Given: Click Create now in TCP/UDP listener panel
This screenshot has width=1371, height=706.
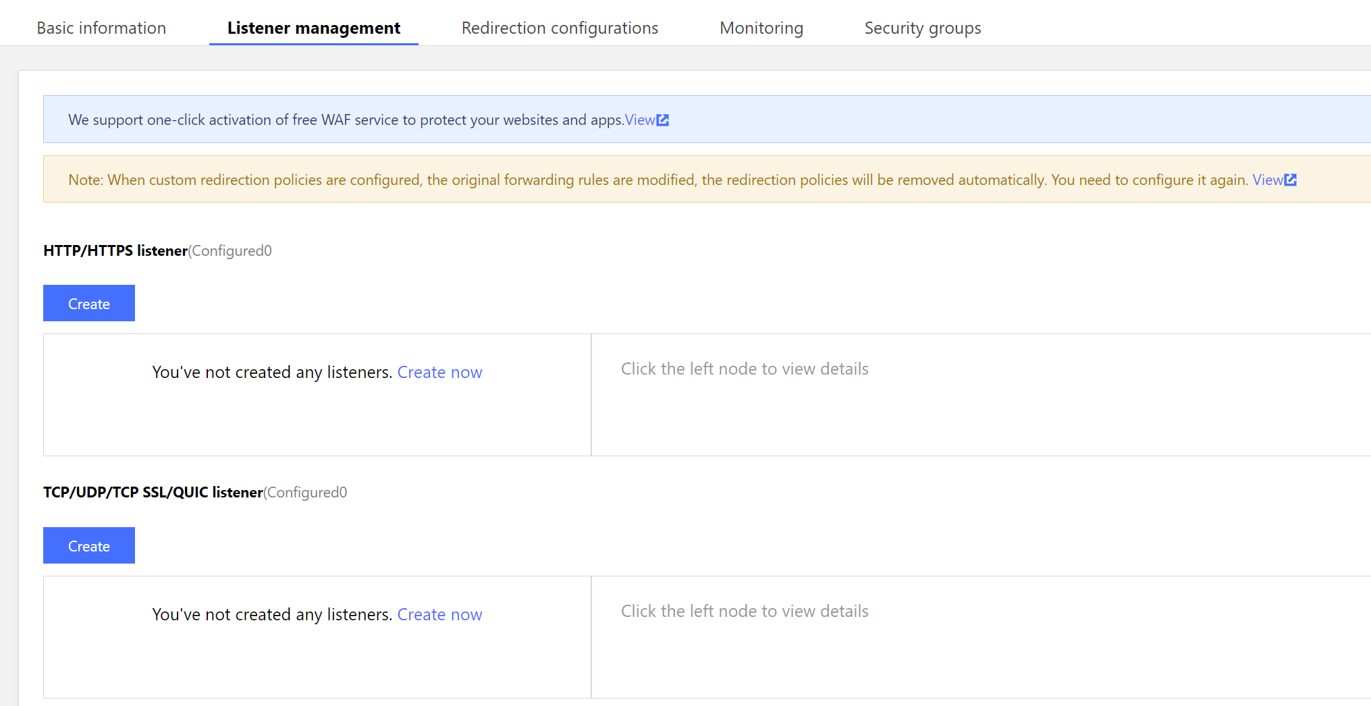Looking at the screenshot, I should click(x=439, y=614).
